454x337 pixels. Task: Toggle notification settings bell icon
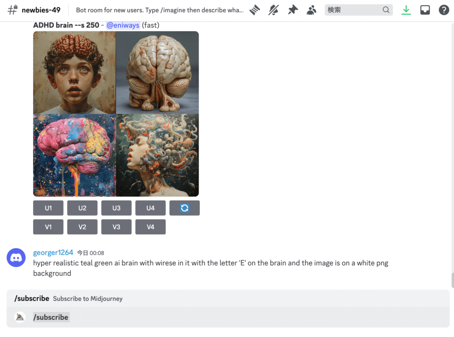click(273, 10)
